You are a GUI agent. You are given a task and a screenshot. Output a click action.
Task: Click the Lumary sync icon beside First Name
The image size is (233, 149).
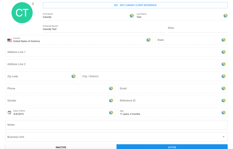[x=132, y=16]
